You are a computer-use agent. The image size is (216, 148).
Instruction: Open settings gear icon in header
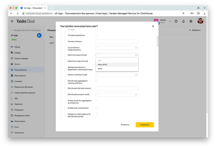pos(191,21)
